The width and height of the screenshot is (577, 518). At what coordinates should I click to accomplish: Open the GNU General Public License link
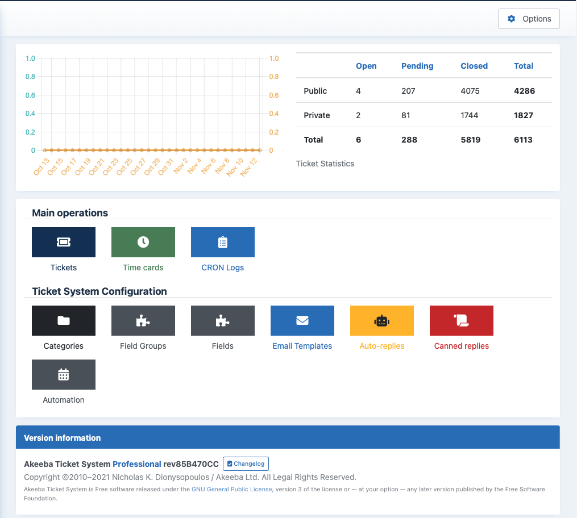[231, 489]
